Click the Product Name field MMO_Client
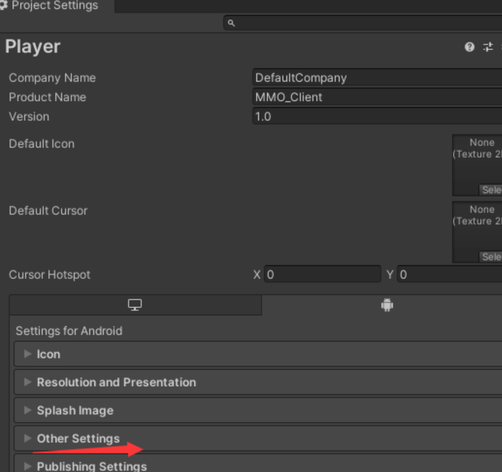Viewport: 502px width, 472px height. pyautogui.click(x=377, y=97)
